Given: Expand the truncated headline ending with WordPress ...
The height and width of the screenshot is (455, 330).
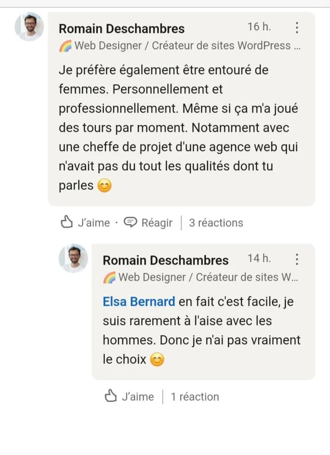Looking at the screenshot, I should (187, 46).
